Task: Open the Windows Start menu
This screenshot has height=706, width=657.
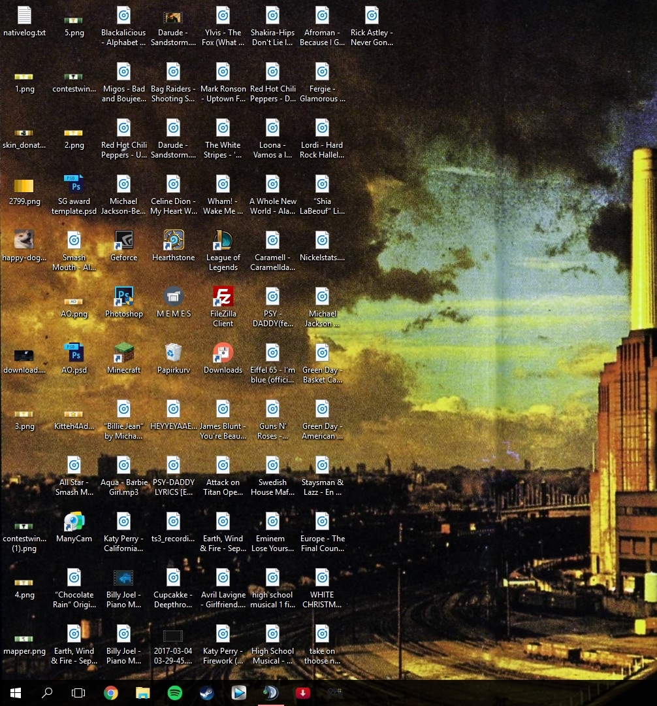Action: (x=16, y=692)
